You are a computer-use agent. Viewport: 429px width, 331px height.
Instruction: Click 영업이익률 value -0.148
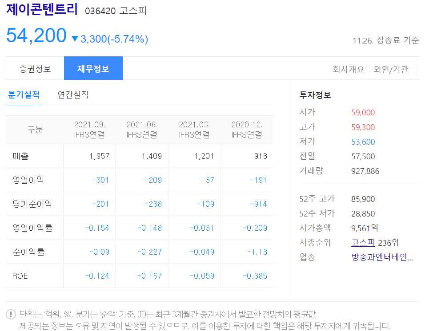pos(149,228)
